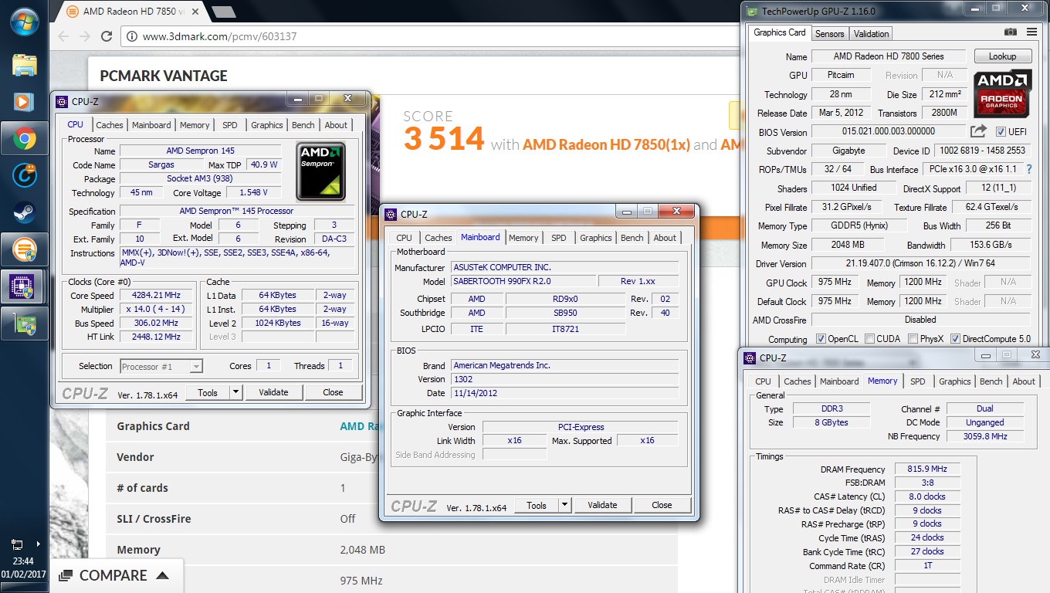Click the GPU-Z Name field AMD Radeon HD 7800 Series

click(x=888, y=56)
